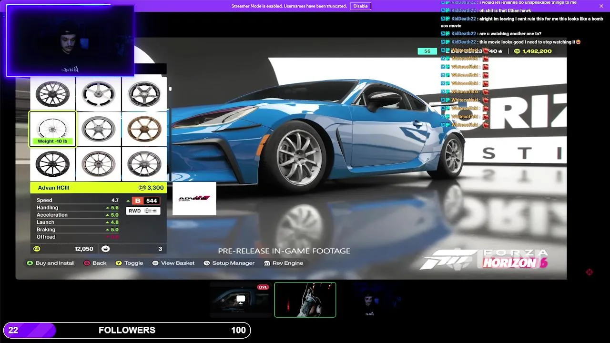This screenshot has width=610, height=343.
Task: Click the Y Toggle prompt
Action: tap(129, 263)
